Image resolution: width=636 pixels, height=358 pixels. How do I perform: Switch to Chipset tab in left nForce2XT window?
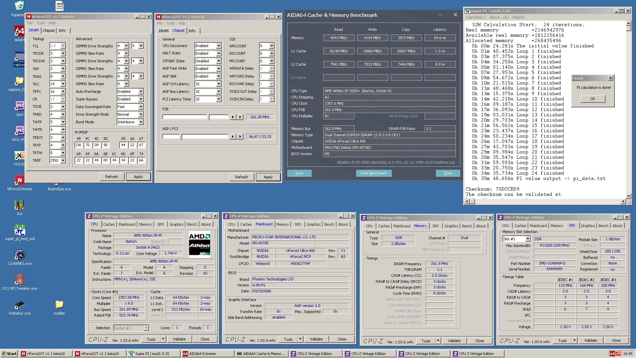[49, 30]
